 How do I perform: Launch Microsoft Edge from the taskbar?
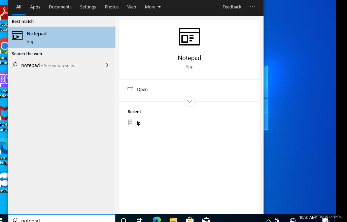coord(157,219)
